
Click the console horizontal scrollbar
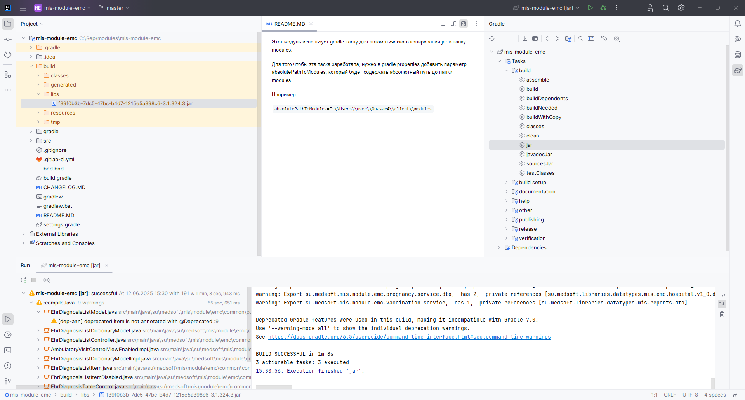point(274,387)
